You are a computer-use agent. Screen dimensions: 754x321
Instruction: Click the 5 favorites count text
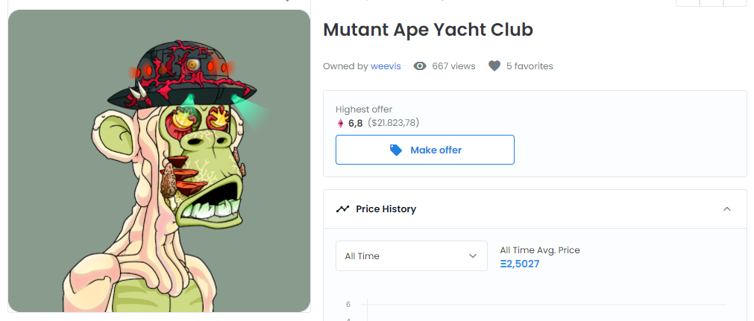pos(530,66)
